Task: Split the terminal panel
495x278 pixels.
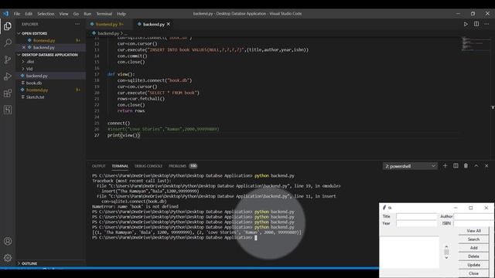Action: tap(456, 166)
